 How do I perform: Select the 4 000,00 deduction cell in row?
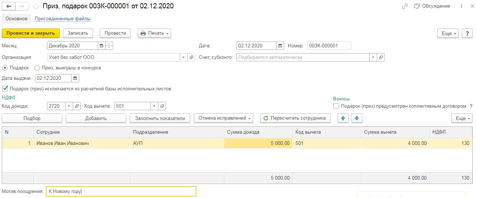395,143
